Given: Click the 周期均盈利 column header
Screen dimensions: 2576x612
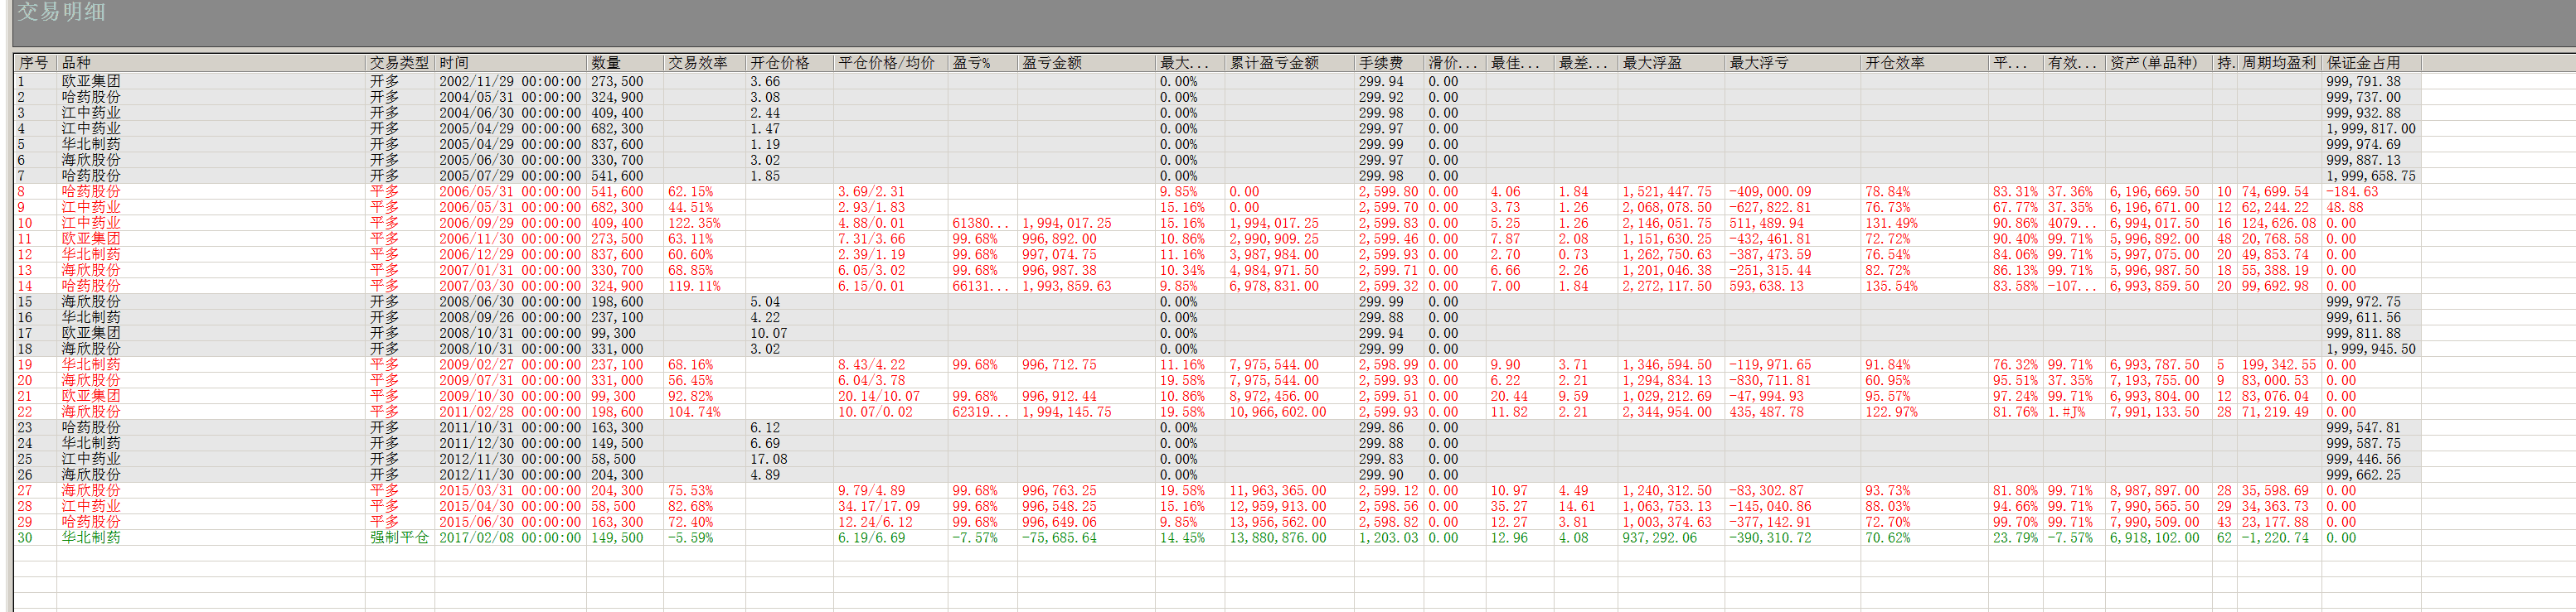Looking at the screenshot, I should (2279, 63).
